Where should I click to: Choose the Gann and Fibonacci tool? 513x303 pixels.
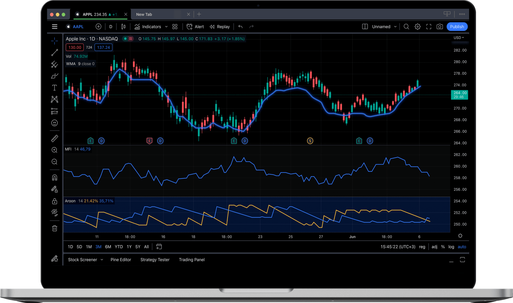click(x=54, y=64)
